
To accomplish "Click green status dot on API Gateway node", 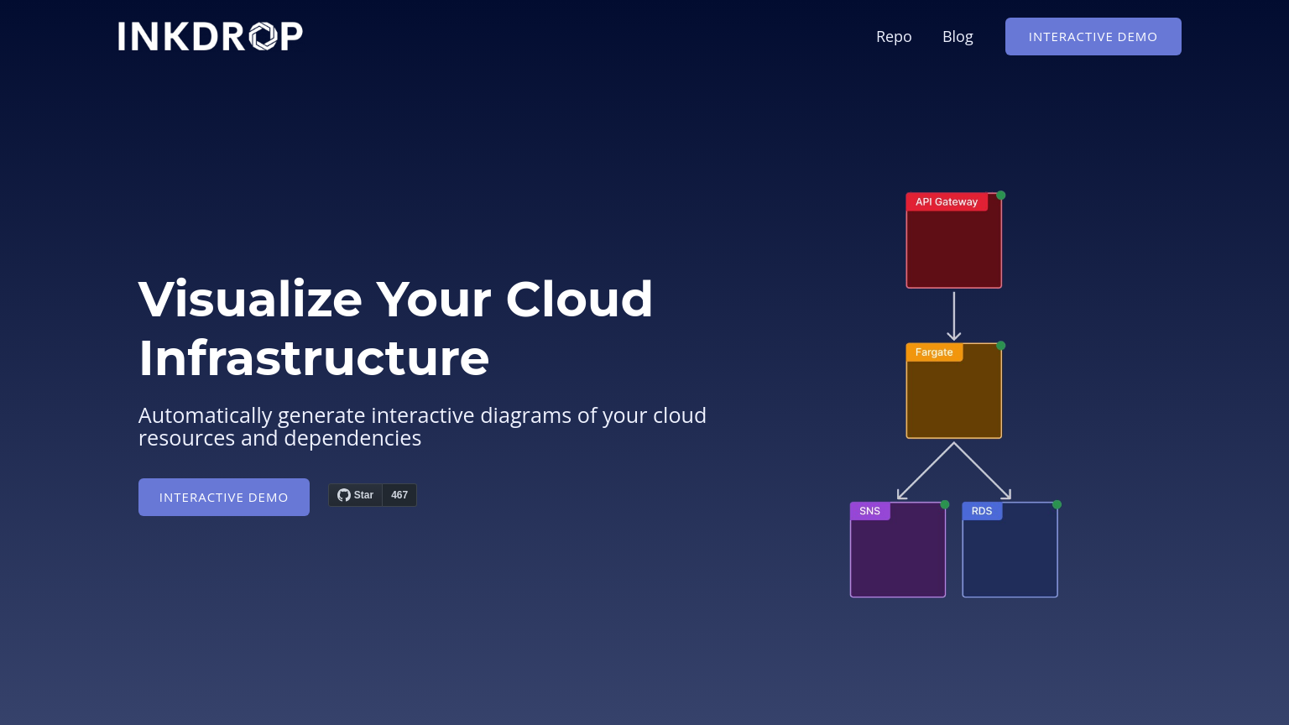I will 1001,196.
